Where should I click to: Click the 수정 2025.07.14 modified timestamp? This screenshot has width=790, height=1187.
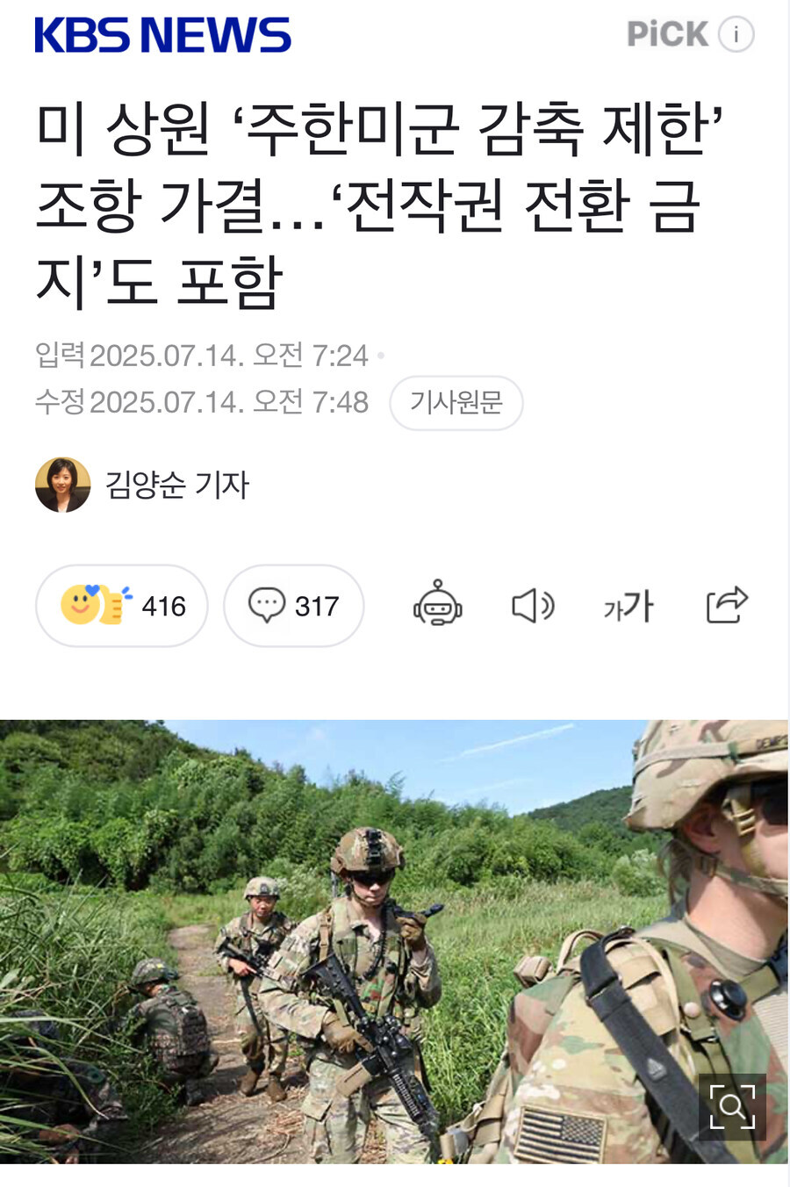pyautogui.click(x=202, y=402)
